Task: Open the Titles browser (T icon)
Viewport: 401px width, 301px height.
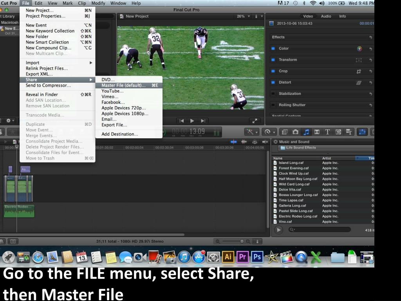Action: tap(327, 132)
